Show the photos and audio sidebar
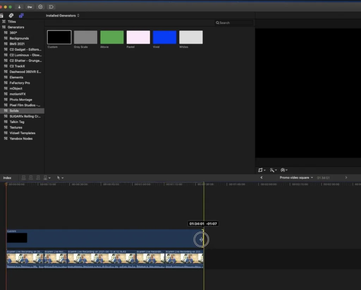The height and width of the screenshot is (290, 361). (11, 16)
